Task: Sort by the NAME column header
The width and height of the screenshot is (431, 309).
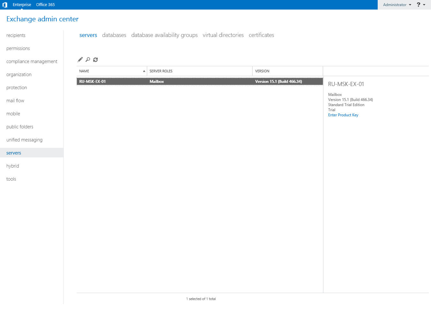Action: [112, 71]
